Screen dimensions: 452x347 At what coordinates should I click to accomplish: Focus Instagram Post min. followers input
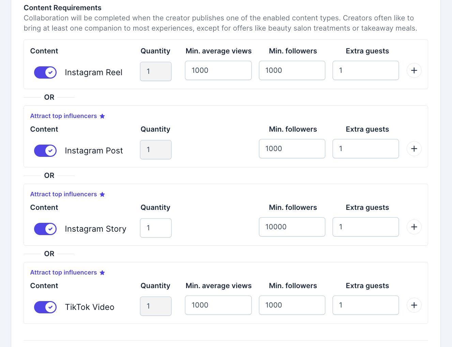pos(292,149)
